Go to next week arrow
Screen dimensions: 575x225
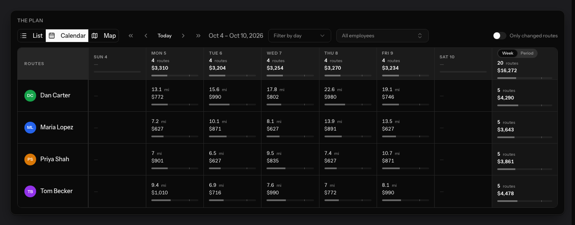(183, 36)
